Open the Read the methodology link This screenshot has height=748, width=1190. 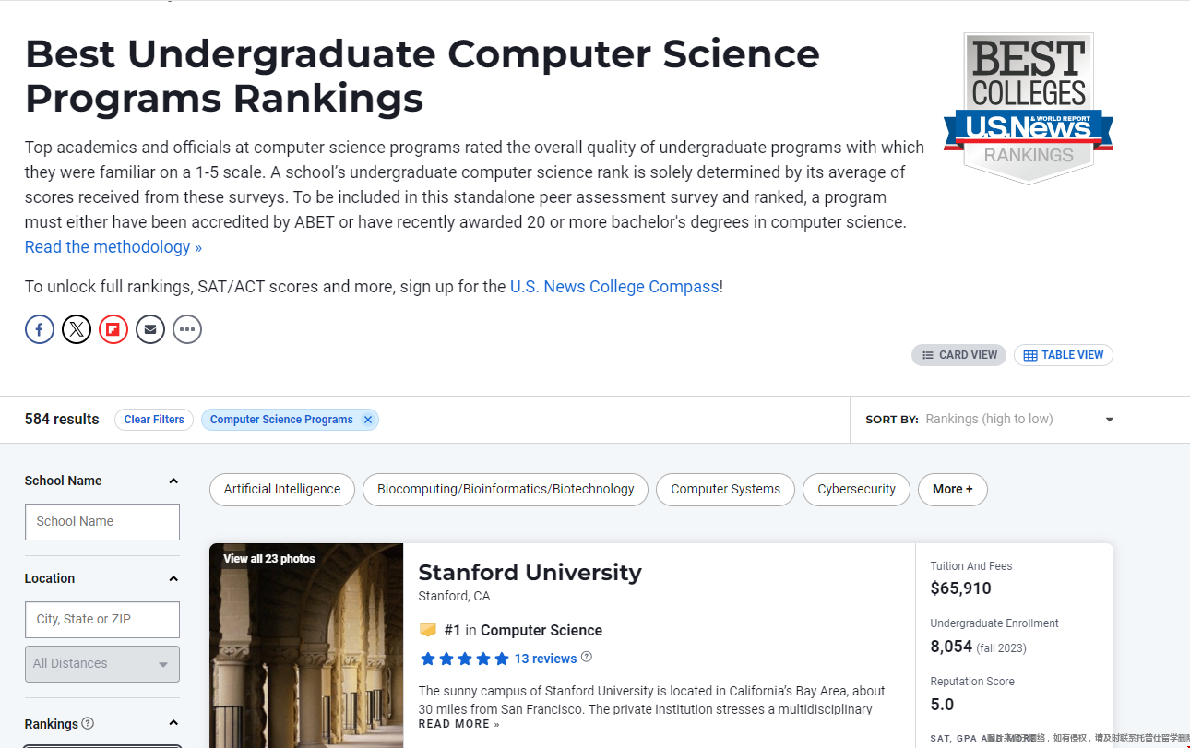[113, 247]
